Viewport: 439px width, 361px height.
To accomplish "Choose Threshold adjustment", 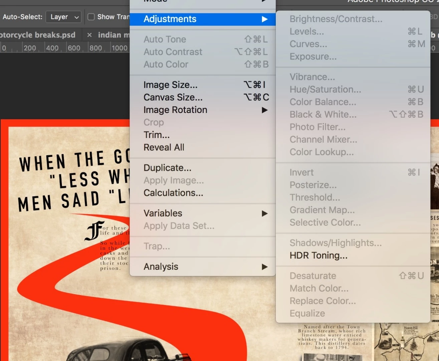I will pyautogui.click(x=353, y=198).
